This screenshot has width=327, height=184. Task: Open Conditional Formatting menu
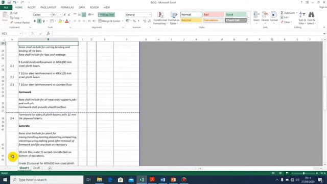click(160, 18)
